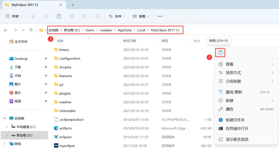Sort by the 类型 column header
This screenshot has width=279, height=148.
tap(165, 41)
